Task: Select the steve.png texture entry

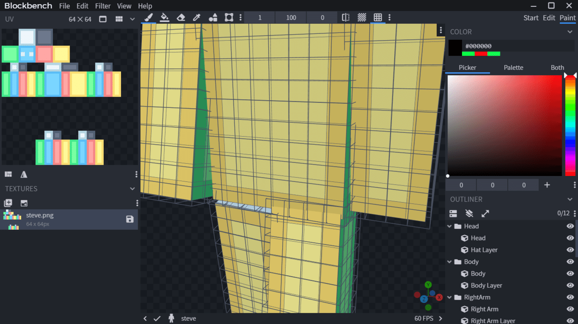Action: pos(69,219)
